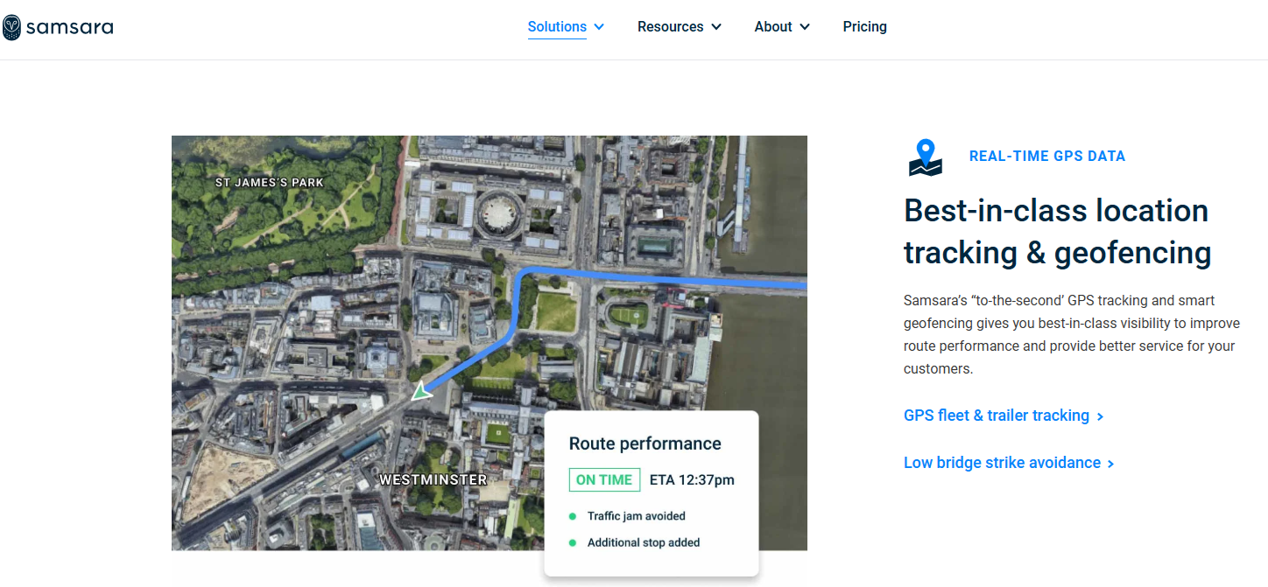Follow the Low bridge strike avoidance link

click(x=1002, y=463)
